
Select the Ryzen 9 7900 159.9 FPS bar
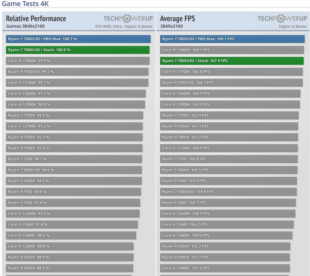tap(228, 181)
